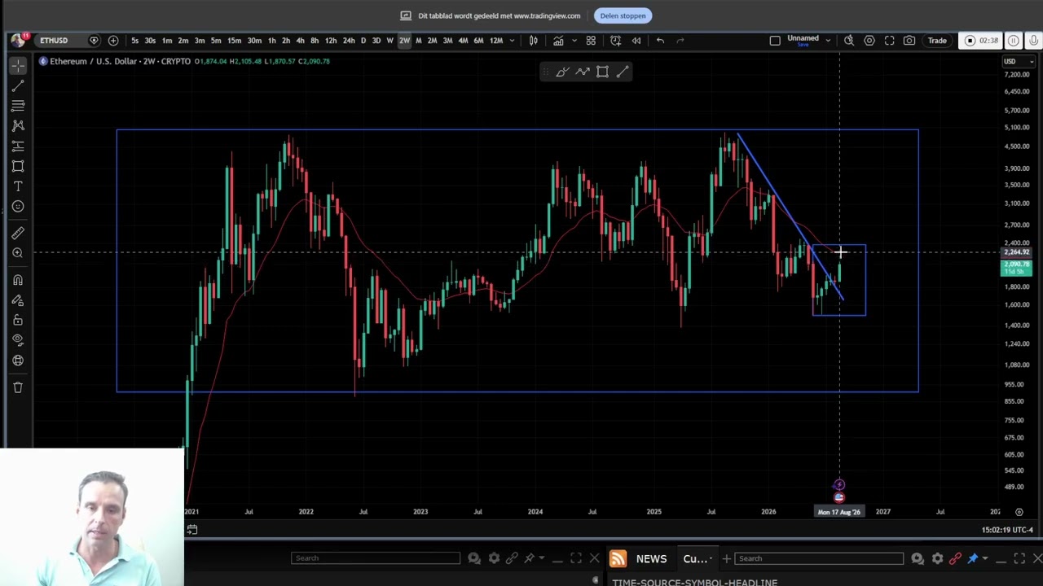Select the line tool in floating toolbar
The image size is (1043, 586).
[623, 72]
